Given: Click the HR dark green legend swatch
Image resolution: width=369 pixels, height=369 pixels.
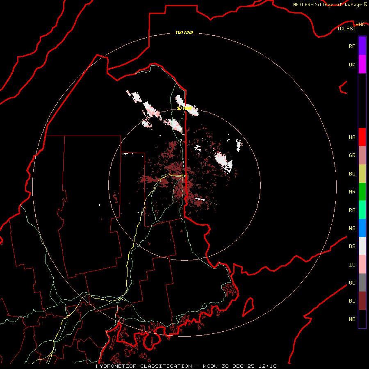Looking at the screenshot, I should coord(362,192).
